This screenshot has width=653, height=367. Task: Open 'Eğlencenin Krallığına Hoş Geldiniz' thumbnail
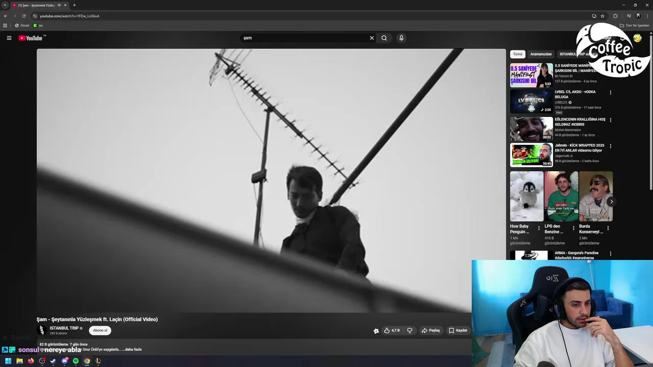coord(531,129)
